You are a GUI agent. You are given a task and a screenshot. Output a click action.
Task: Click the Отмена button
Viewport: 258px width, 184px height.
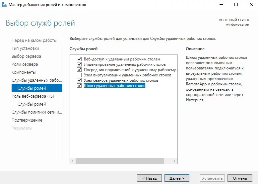pyautogui.click(x=240, y=178)
